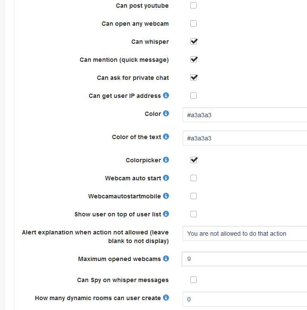Image resolution: width=307 pixels, height=310 pixels.
Task: Enable Can Spy on whisper messages
Action: [194, 280]
